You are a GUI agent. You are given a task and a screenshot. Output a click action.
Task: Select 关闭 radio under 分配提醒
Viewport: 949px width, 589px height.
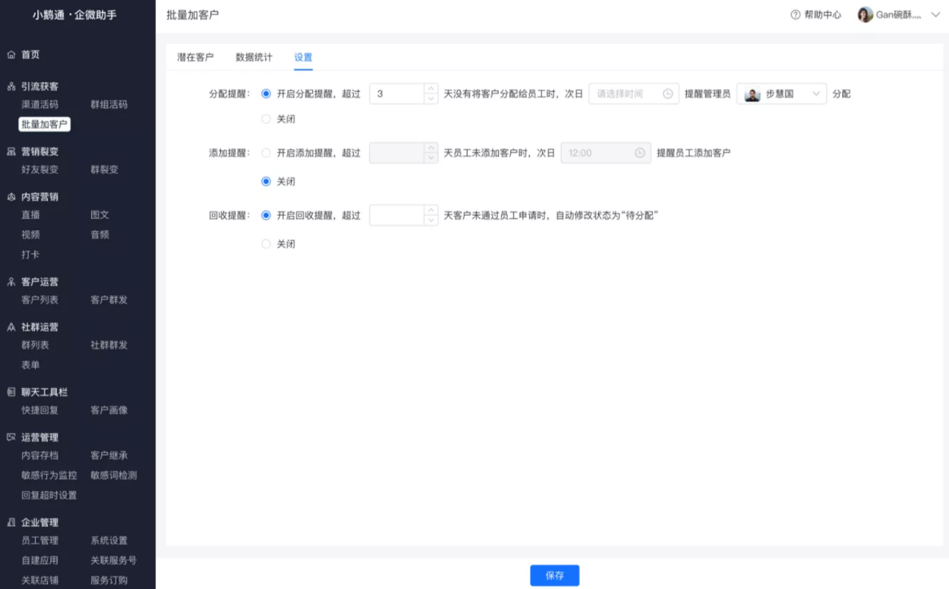coord(266,119)
